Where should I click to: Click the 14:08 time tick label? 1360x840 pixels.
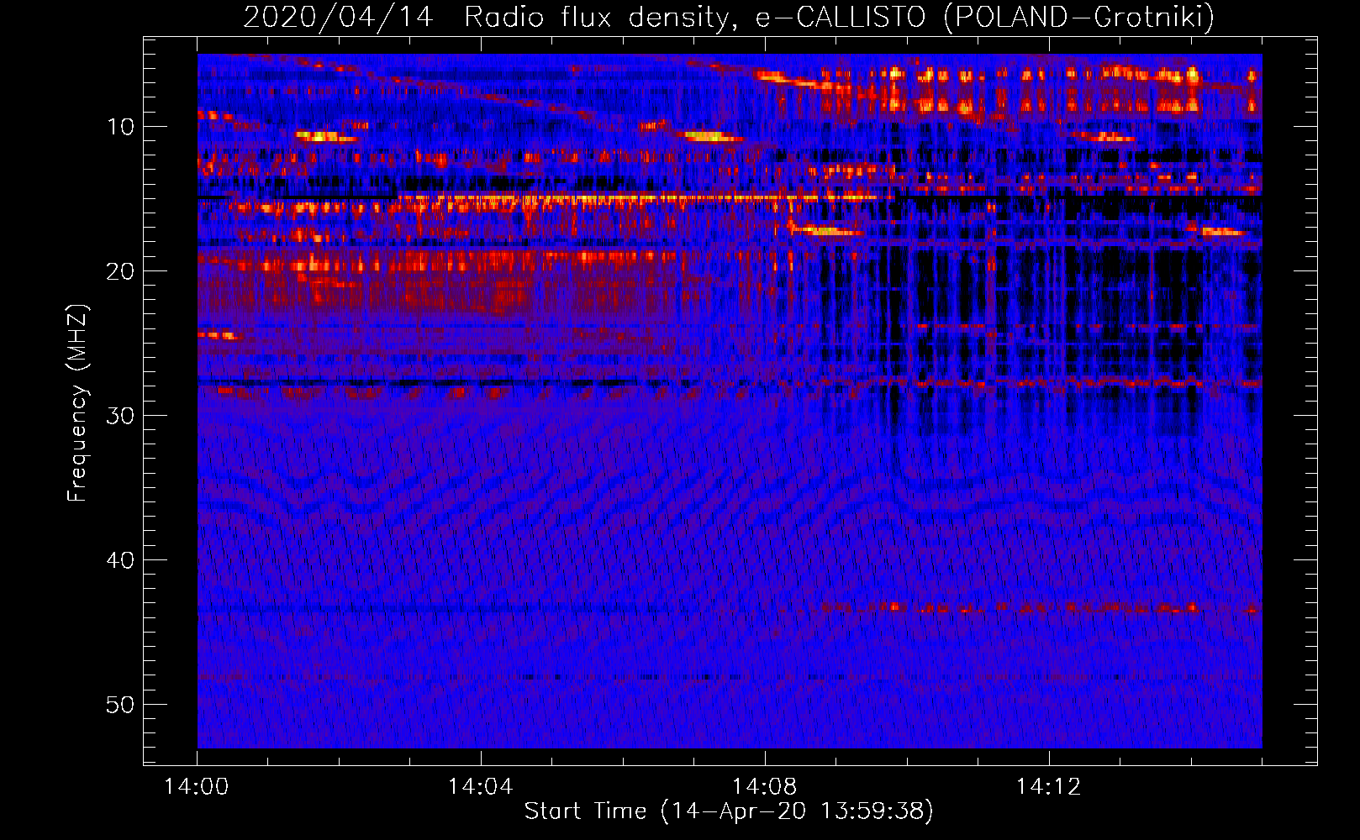coord(764,787)
